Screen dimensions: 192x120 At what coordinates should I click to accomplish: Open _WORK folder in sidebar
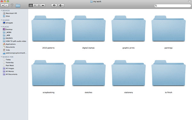[x=7, y=32]
